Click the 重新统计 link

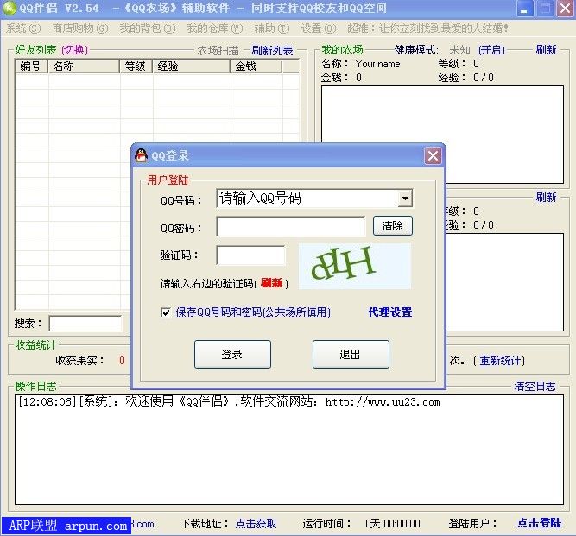pyautogui.click(x=500, y=361)
